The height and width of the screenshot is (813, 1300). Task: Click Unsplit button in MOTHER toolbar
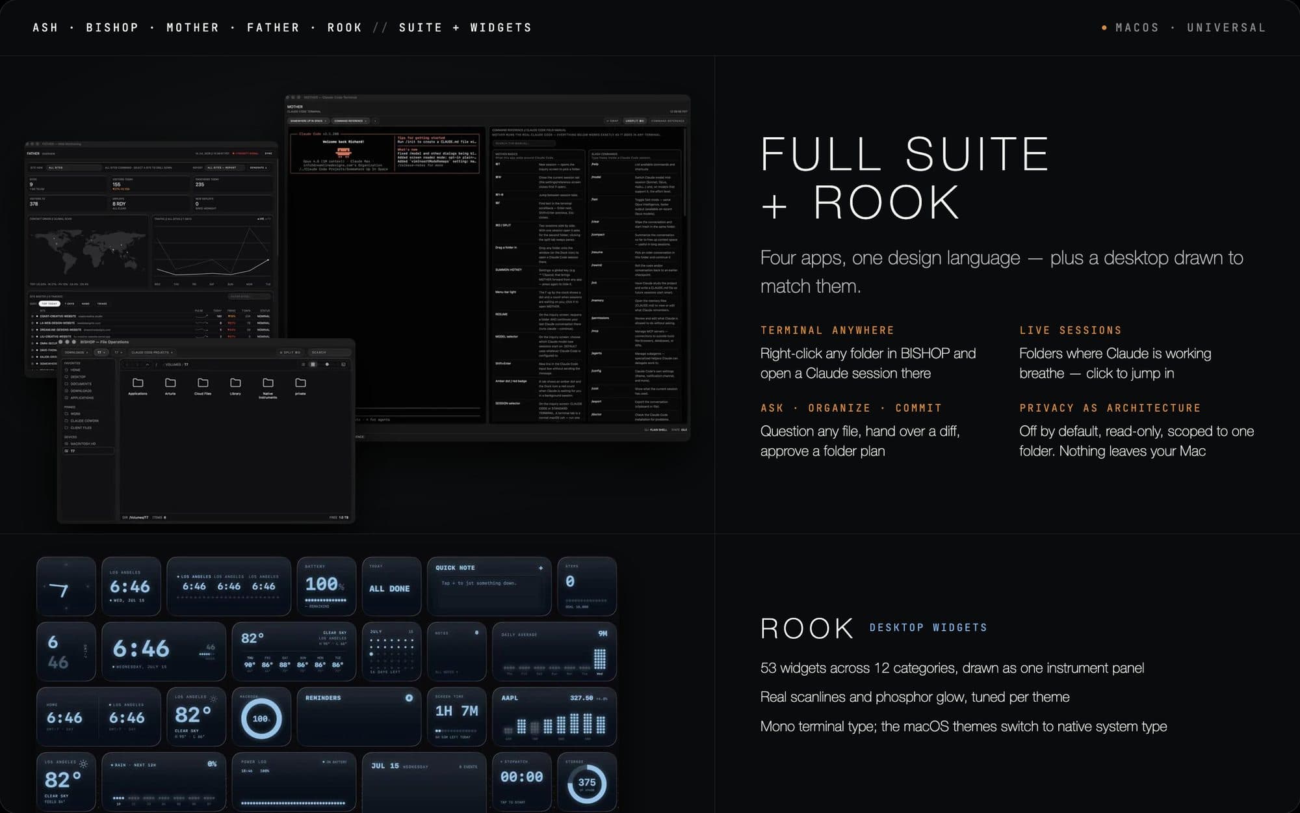pyautogui.click(x=634, y=121)
